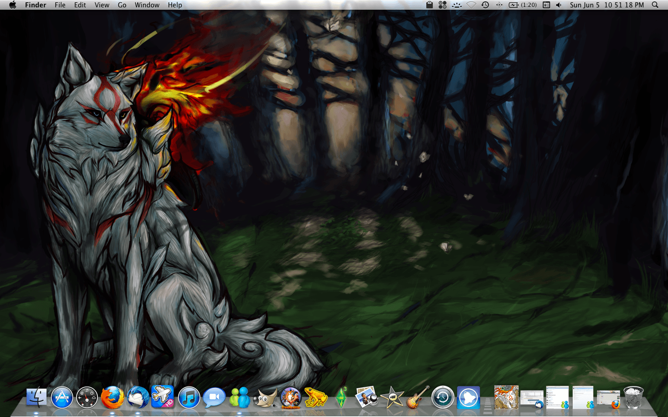This screenshot has width=668, height=417.
Task: Open iTunes from the Dock
Action: (x=189, y=398)
